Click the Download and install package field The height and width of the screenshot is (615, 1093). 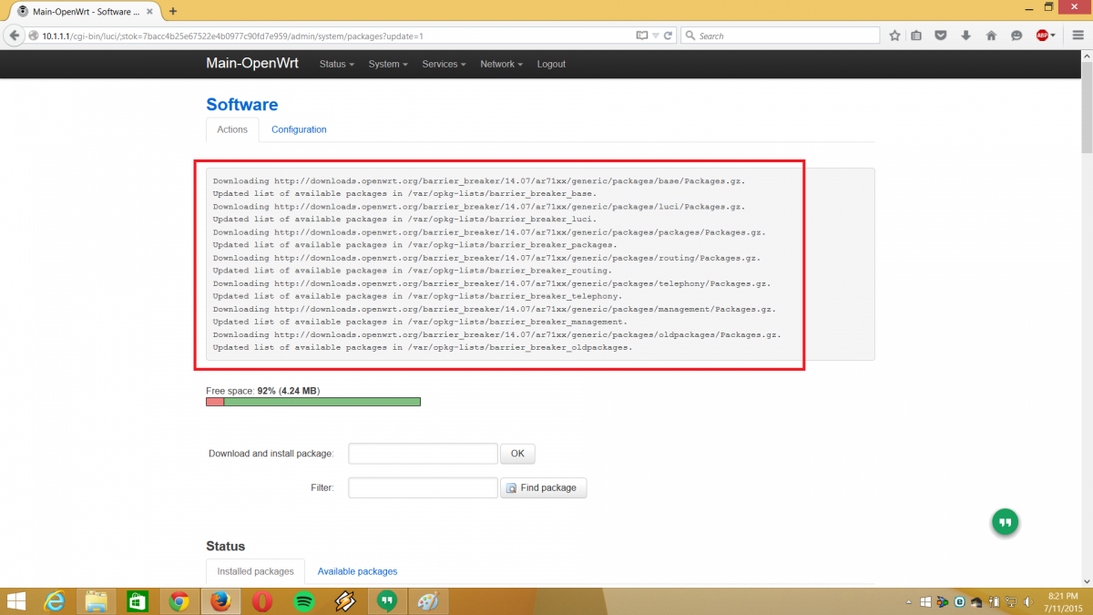coord(423,454)
